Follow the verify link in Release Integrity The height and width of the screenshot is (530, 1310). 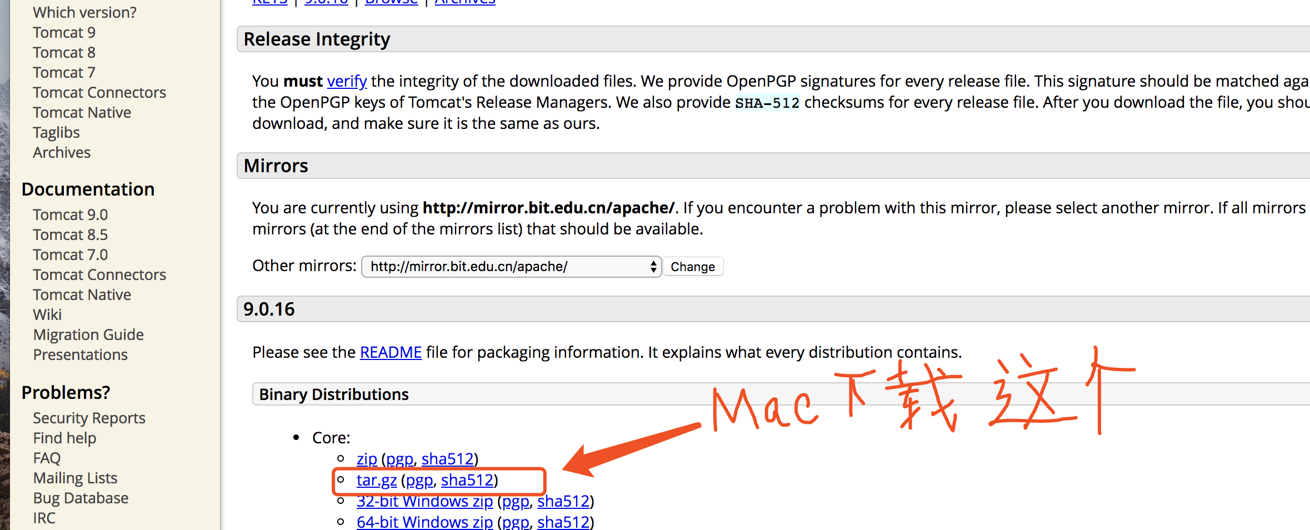tap(347, 81)
